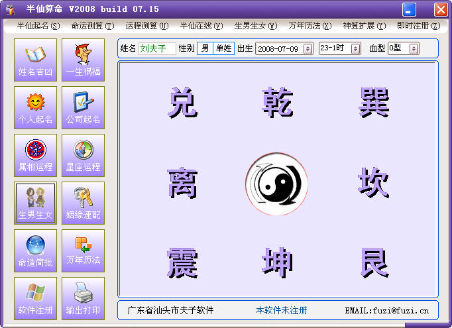Click the 本软件未注册 unregistered link
This screenshot has width=452, height=328.
point(281,310)
